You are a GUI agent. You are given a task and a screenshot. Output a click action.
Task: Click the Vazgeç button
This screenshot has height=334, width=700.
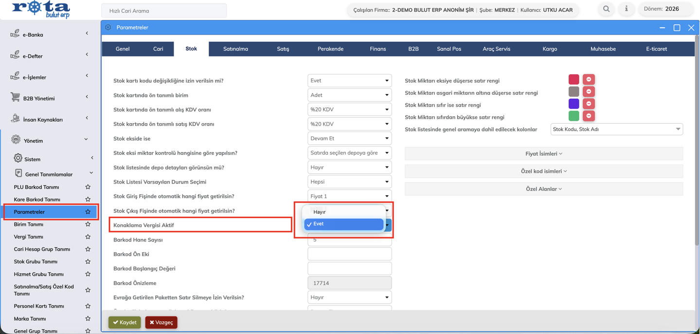point(161,322)
